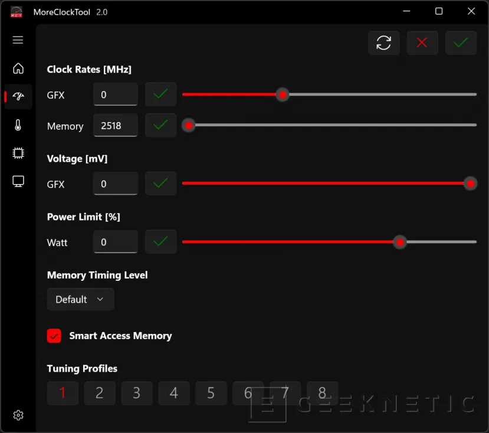
Task: Click the active performance tuning sidebar icon
Action: tap(18, 96)
